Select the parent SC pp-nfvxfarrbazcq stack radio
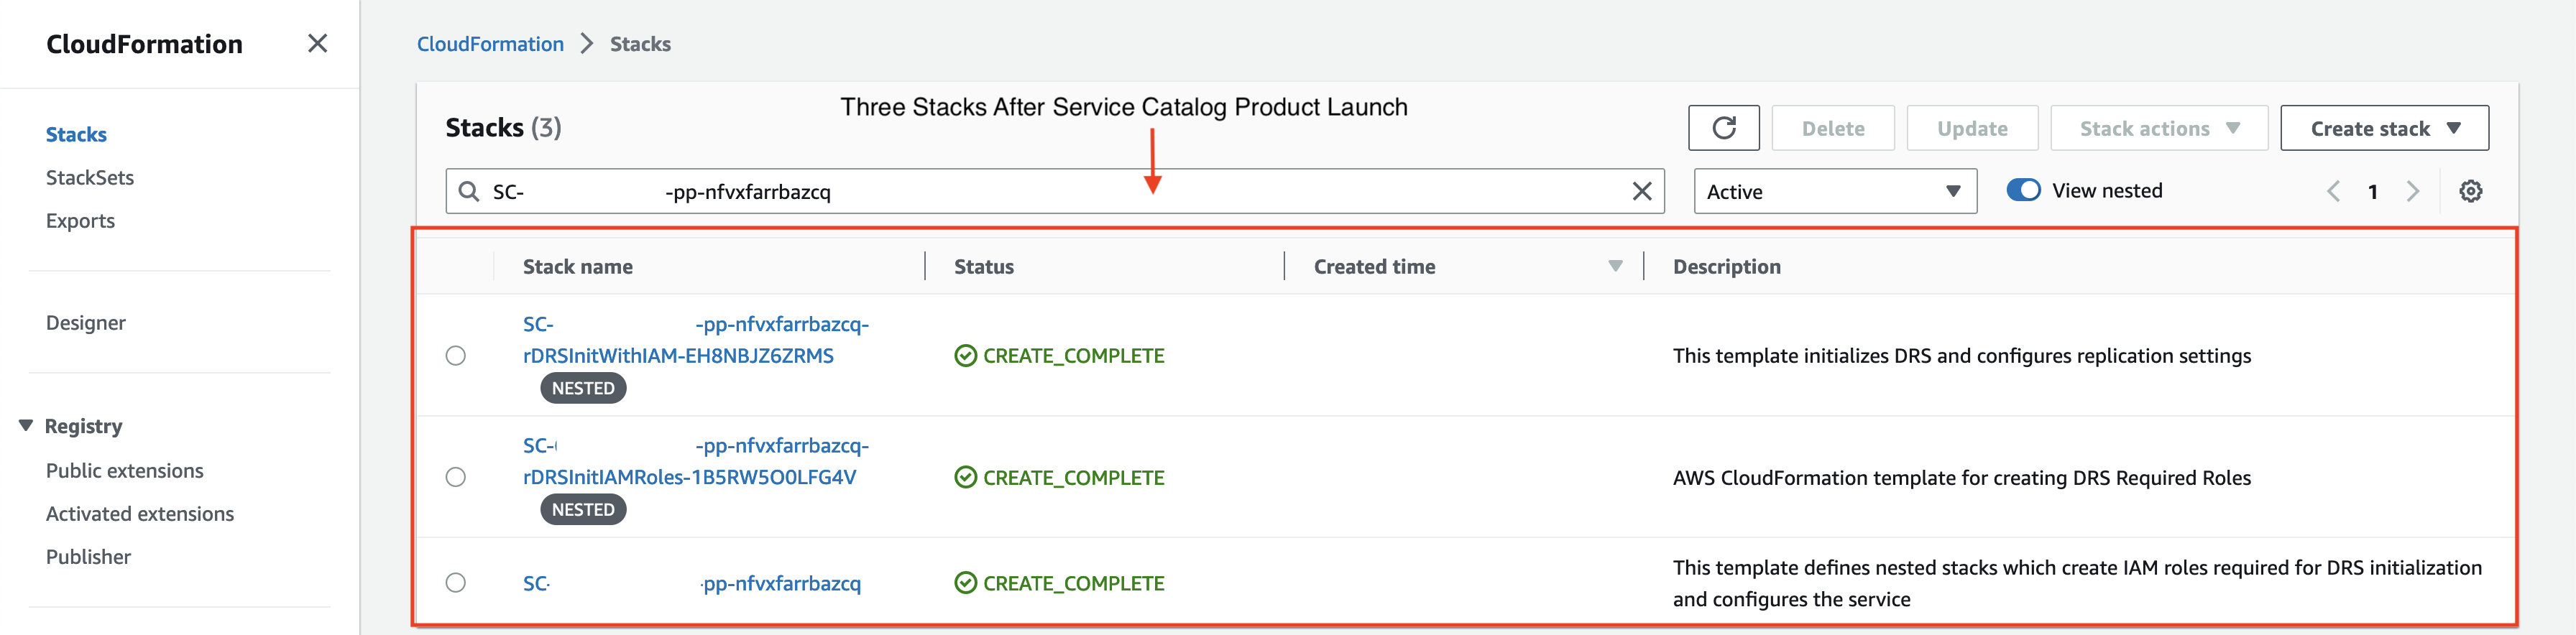 [x=456, y=583]
